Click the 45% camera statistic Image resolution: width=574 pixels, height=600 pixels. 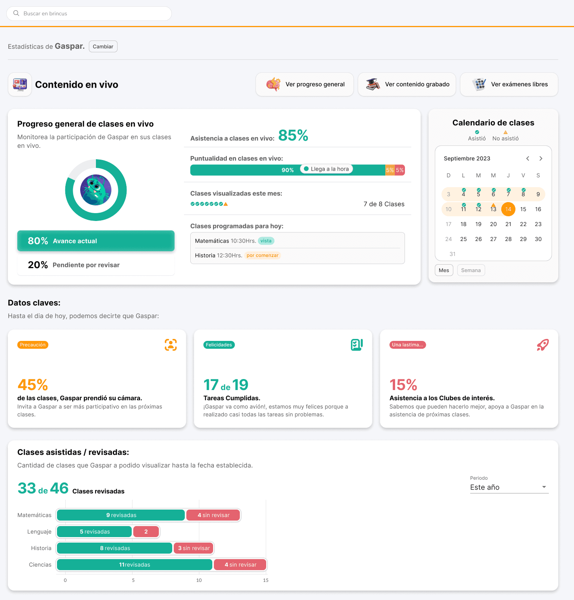[33, 385]
